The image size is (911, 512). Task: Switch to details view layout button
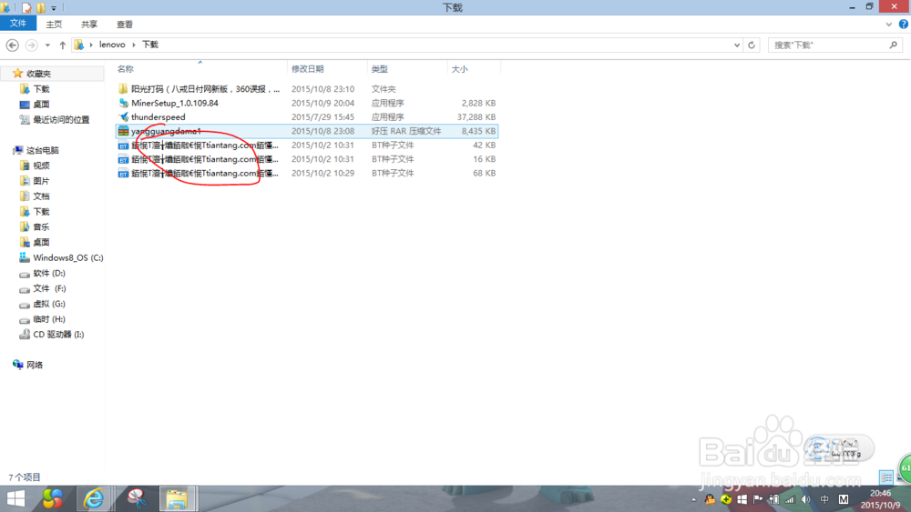pos(886,477)
